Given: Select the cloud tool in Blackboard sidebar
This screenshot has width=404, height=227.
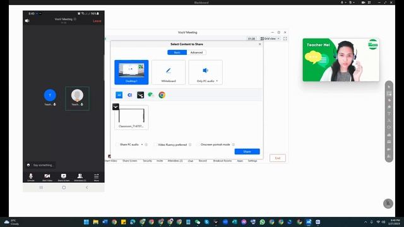Looking at the screenshot, I should (x=389, y=134).
